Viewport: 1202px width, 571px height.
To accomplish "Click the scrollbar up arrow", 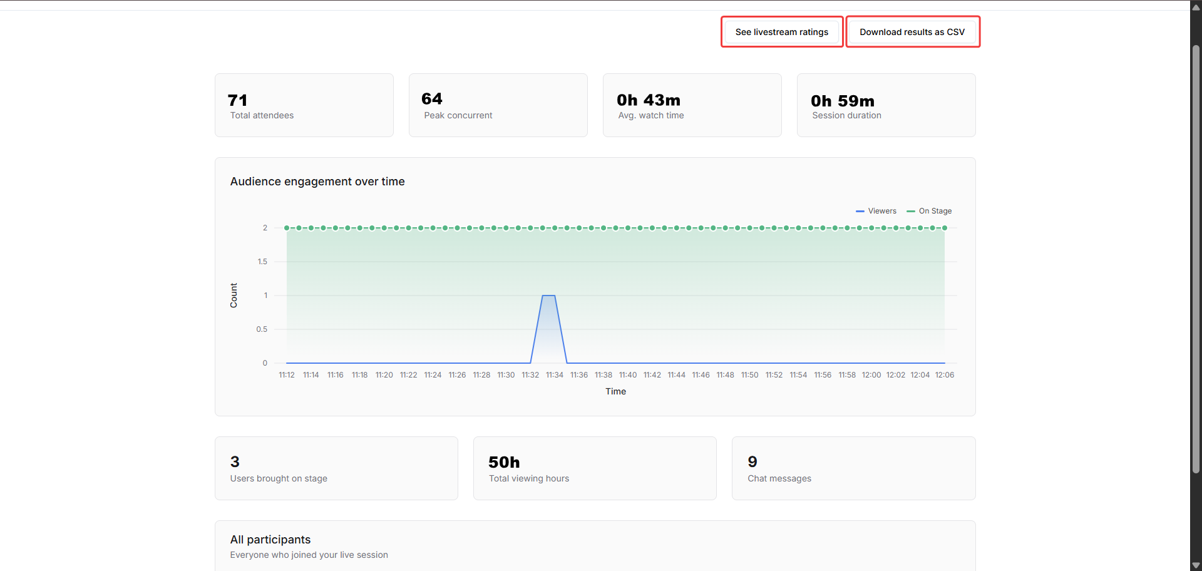I will pyautogui.click(x=1196, y=7).
